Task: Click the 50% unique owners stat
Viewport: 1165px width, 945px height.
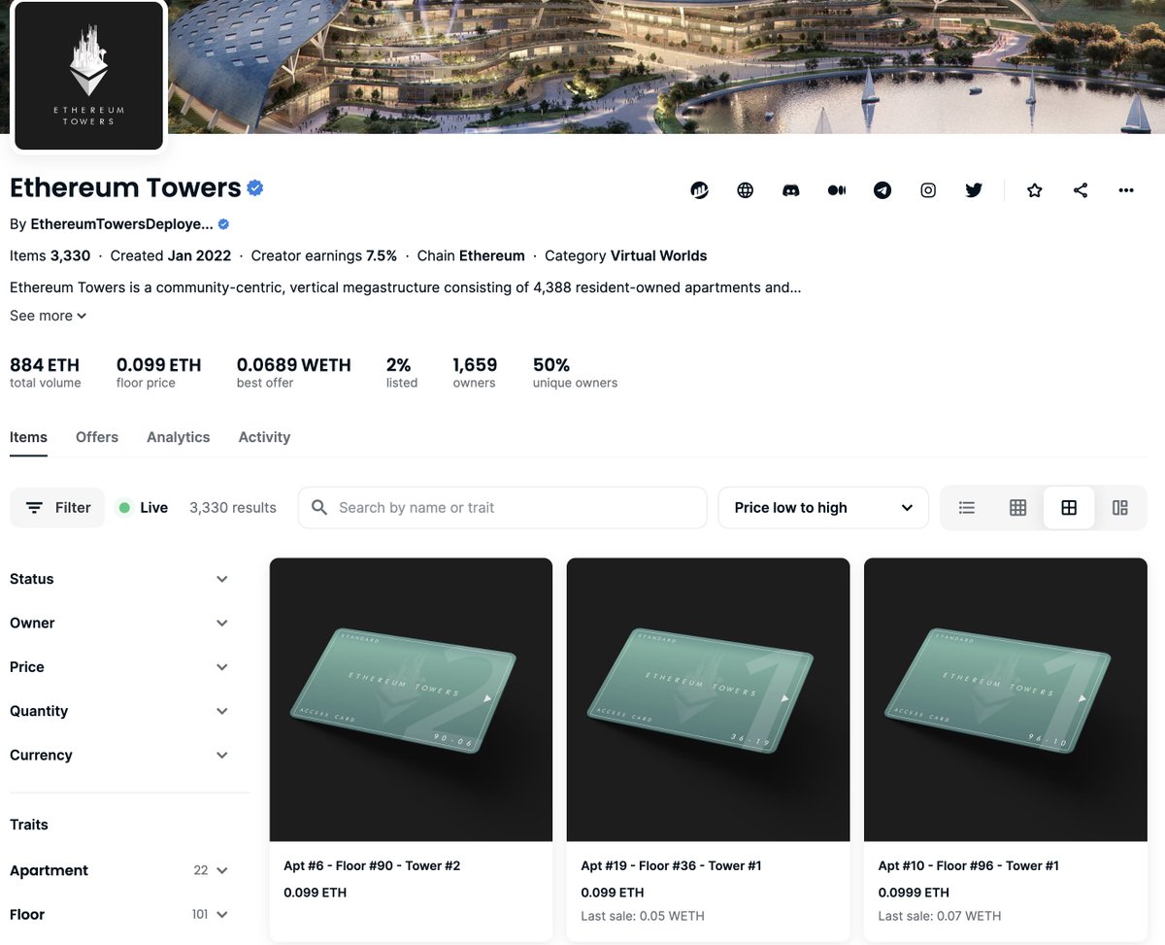Action: tap(575, 373)
